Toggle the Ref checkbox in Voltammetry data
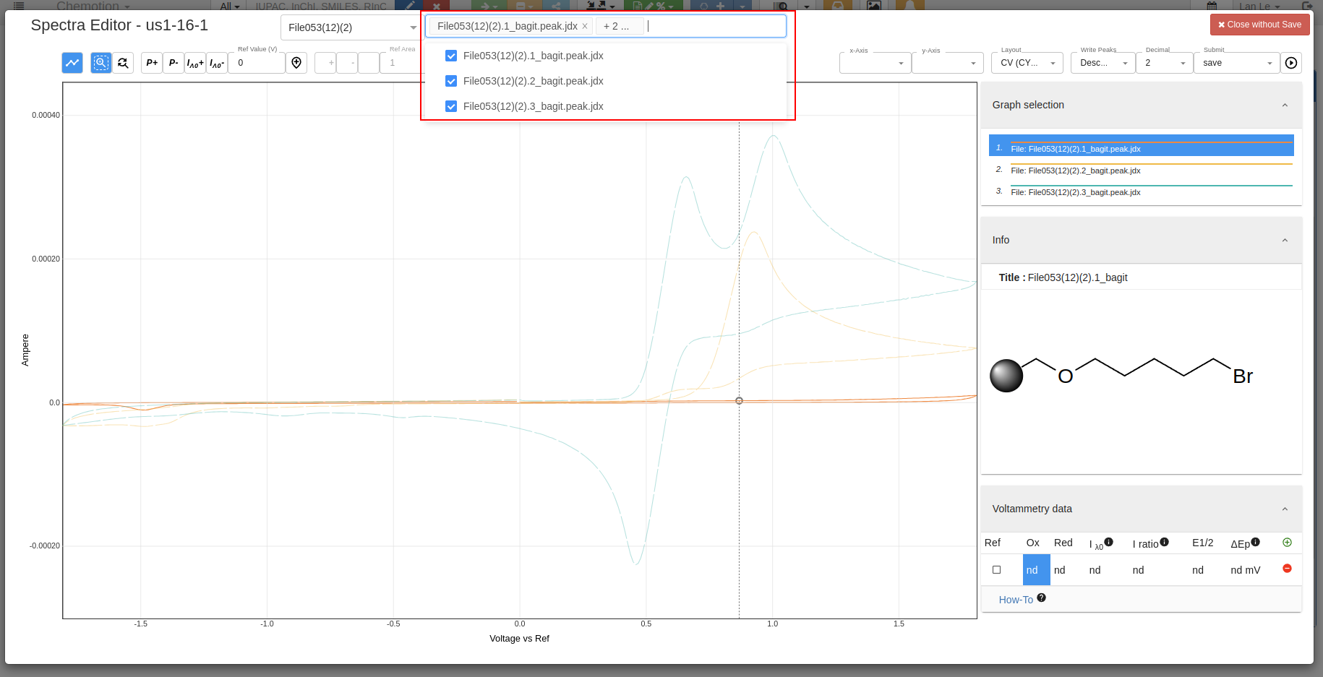Viewport: 1323px width, 677px height. coord(996,569)
